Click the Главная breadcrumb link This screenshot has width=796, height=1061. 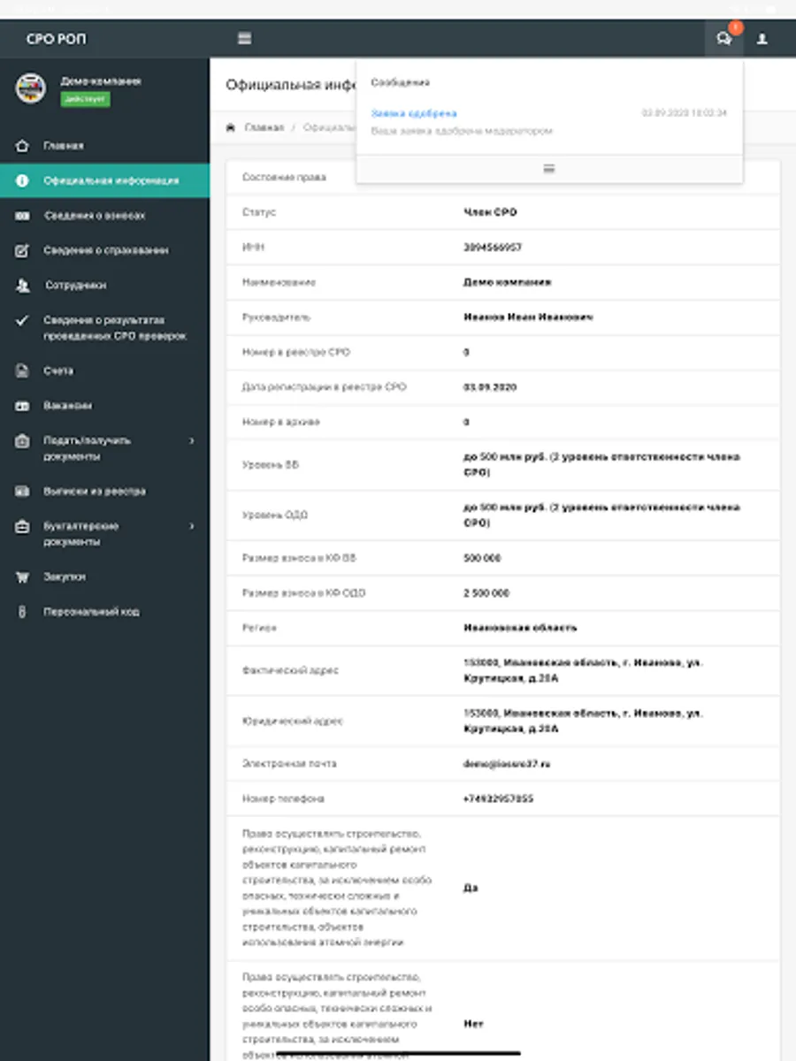coord(264,128)
